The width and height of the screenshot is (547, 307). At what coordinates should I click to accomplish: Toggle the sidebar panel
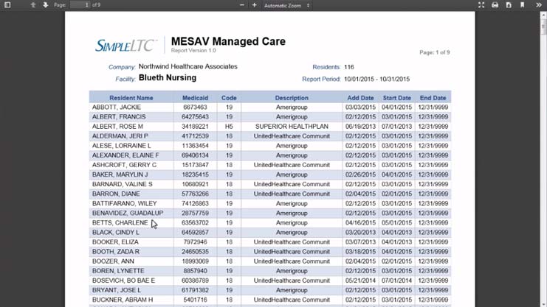pyautogui.click(x=7, y=5)
